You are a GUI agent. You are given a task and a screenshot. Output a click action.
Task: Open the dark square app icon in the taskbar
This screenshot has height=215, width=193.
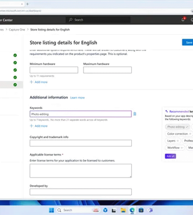(114, 210)
